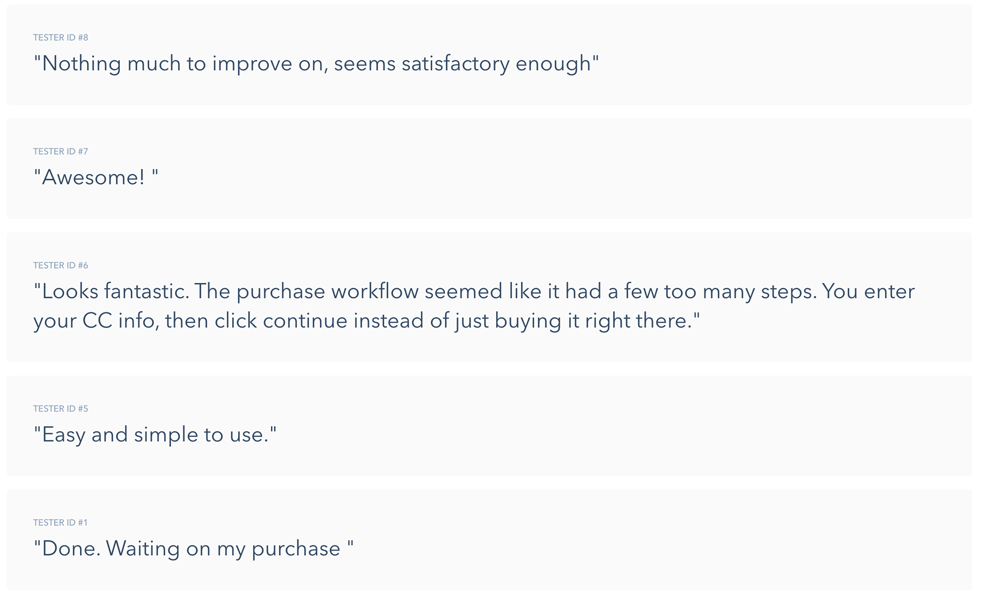Click the "Awesome!" feedback quote
Image resolution: width=988 pixels, height=599 pixels.
tap(96, 178)
